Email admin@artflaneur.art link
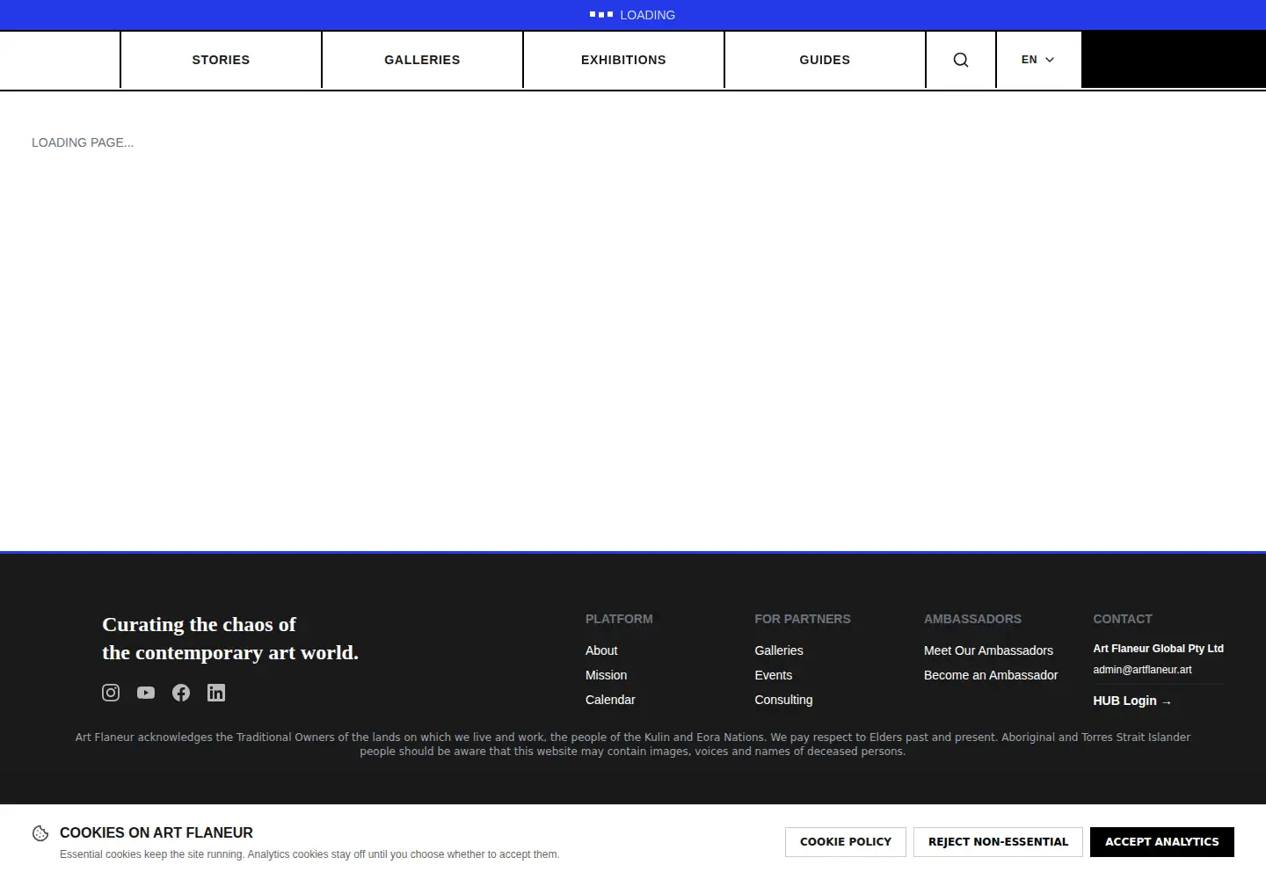 [1142, 670]
